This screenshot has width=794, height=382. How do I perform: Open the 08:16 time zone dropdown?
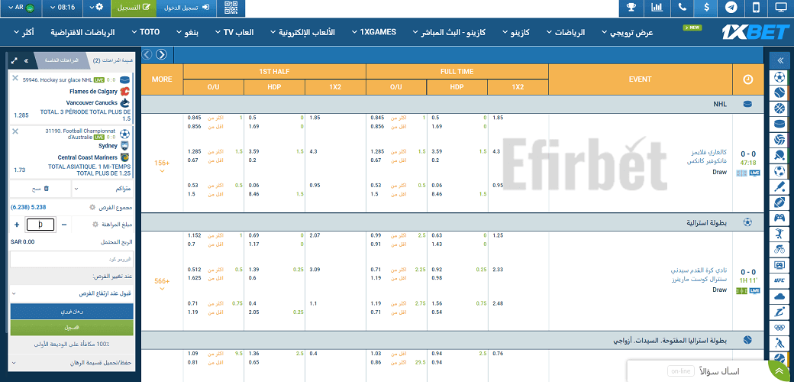pyautogui.click(x=63, y=8)
